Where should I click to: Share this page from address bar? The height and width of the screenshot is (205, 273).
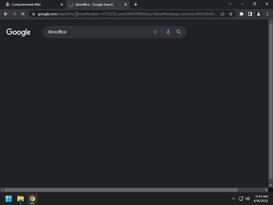[222, 14]
